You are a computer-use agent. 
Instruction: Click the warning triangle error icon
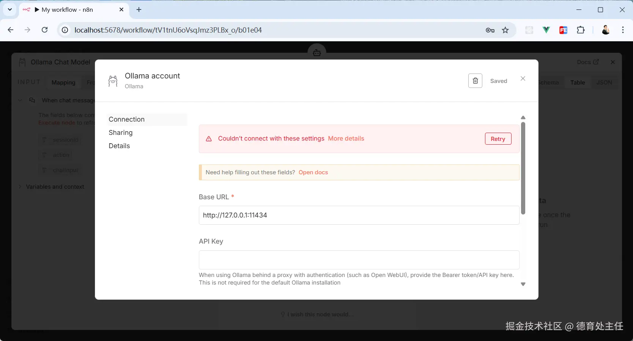click(209, 139)
